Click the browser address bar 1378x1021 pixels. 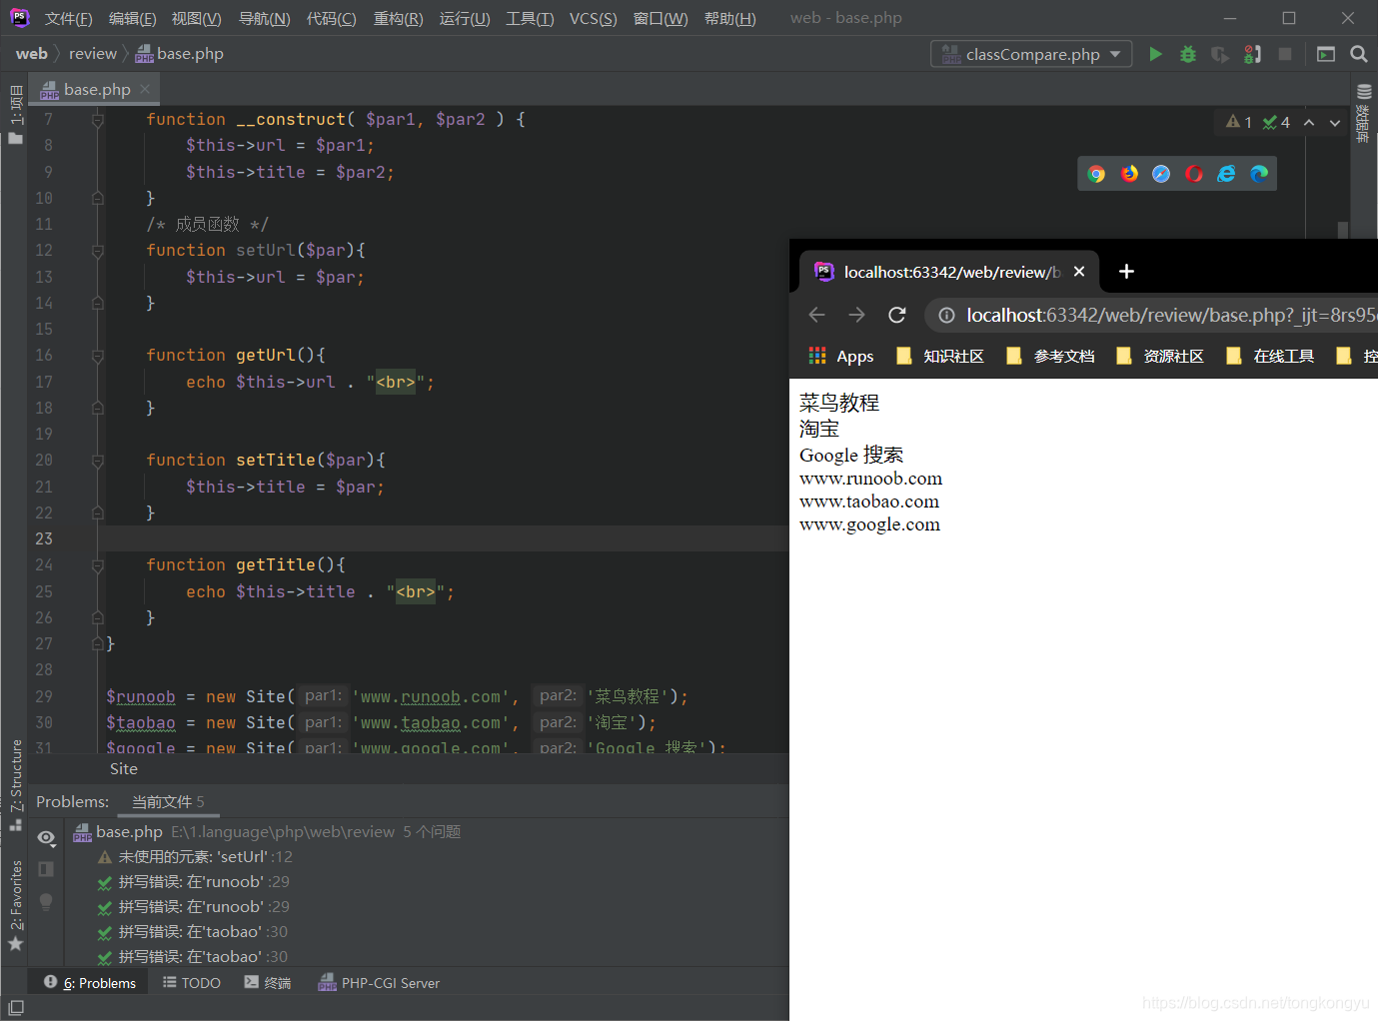(x=1151, y=315)
